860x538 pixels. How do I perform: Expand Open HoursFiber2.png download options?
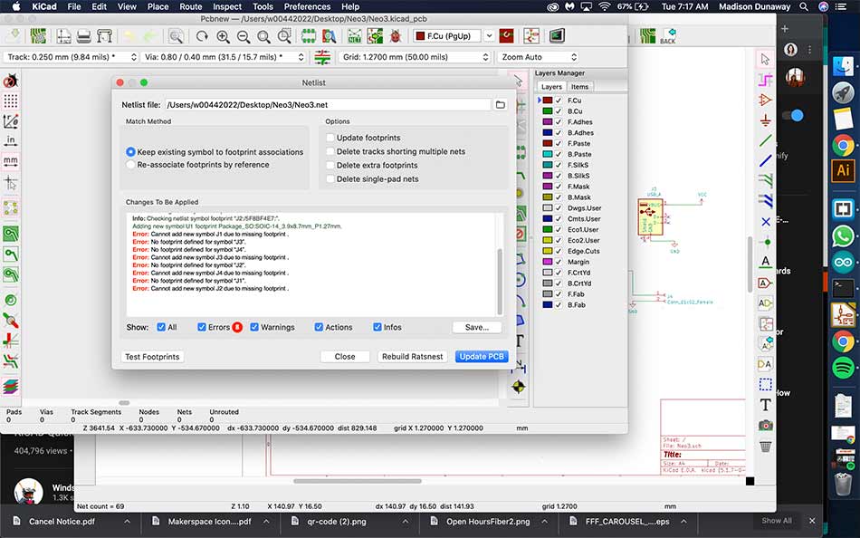(545, 522)
